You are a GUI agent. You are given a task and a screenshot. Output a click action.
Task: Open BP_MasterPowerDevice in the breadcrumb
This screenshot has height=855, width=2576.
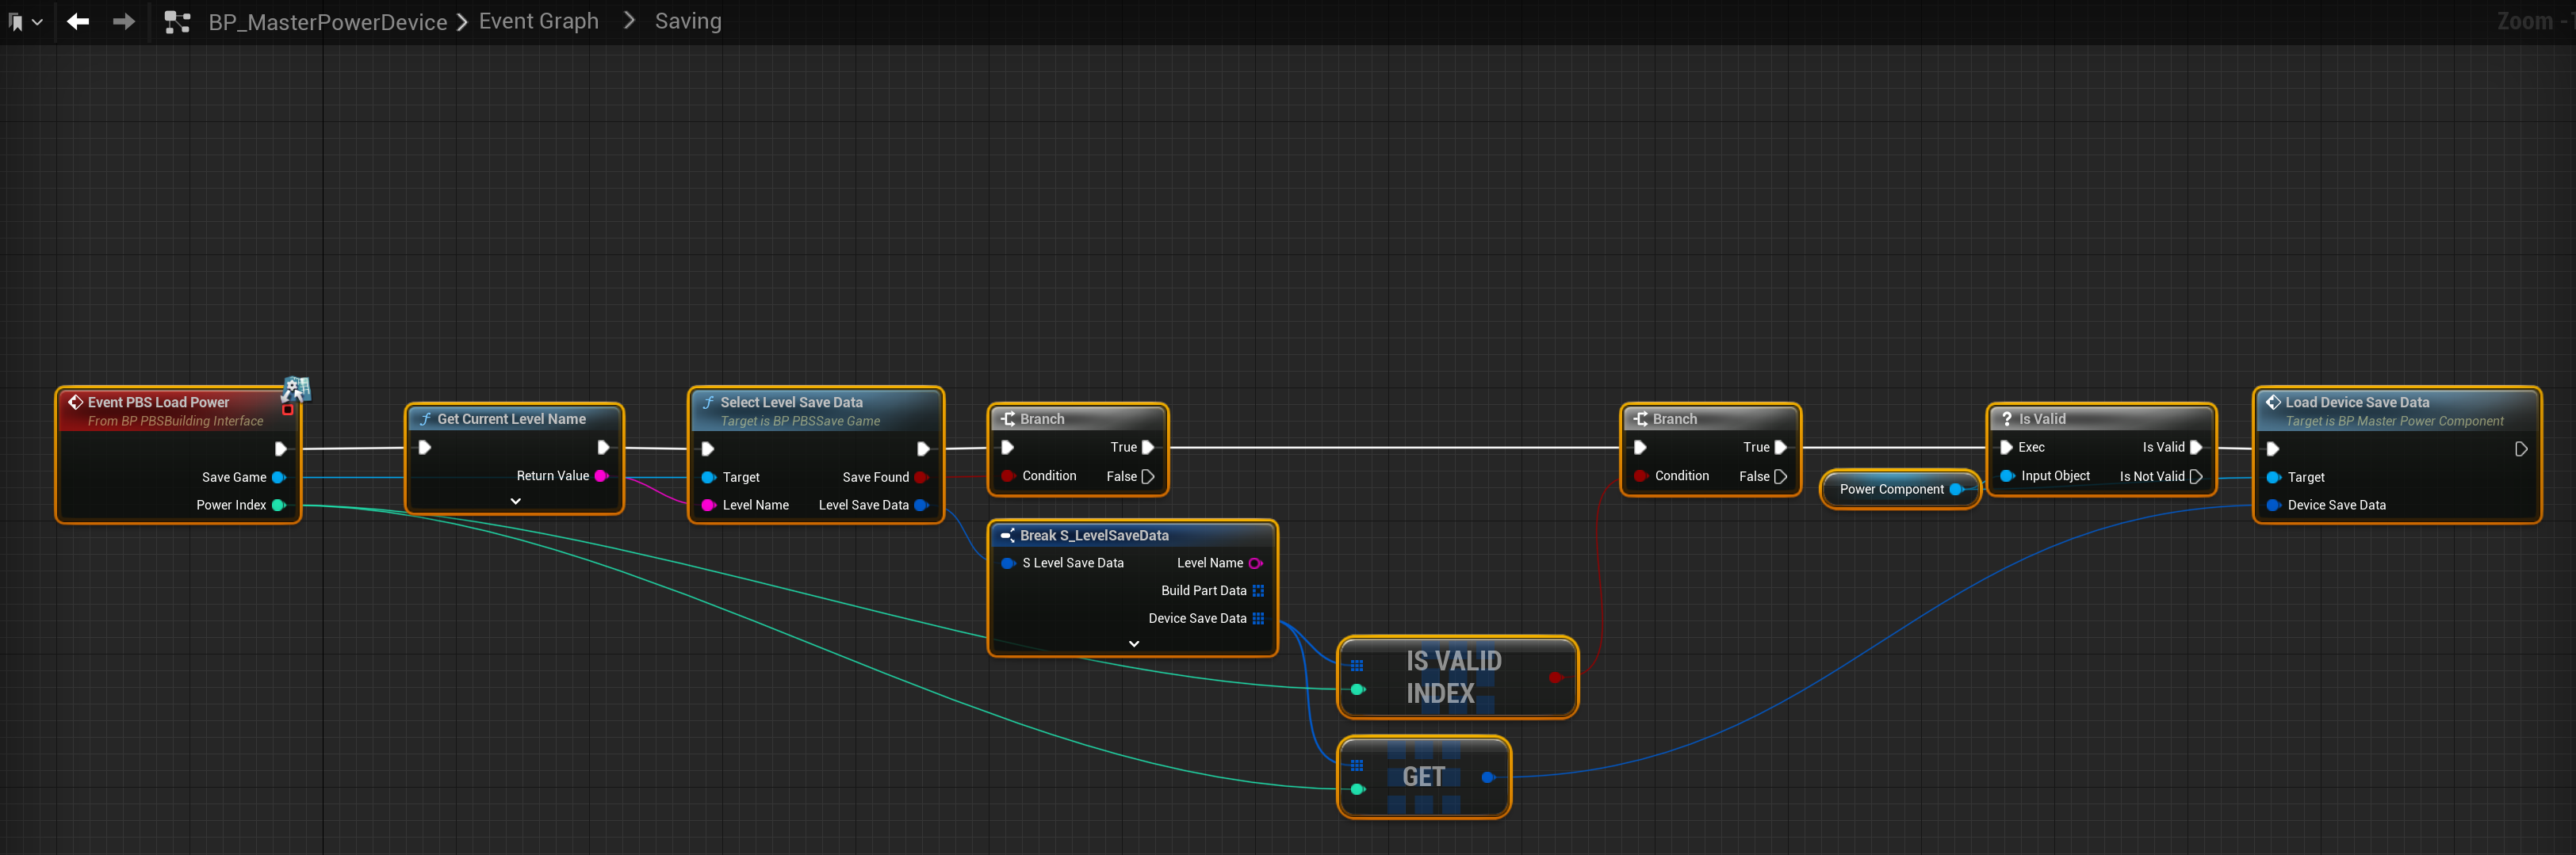point(327,22)
